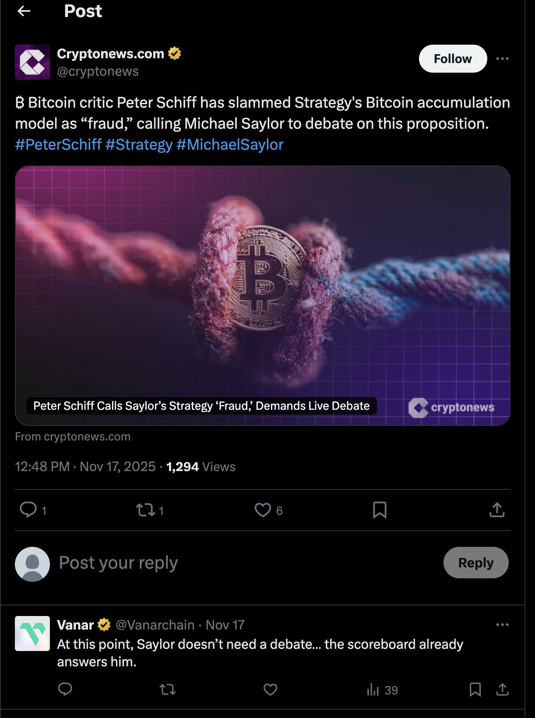Open more options on Vanar reply
The image size is (535, 718).
pyautogui.click(x=502, y=625)
